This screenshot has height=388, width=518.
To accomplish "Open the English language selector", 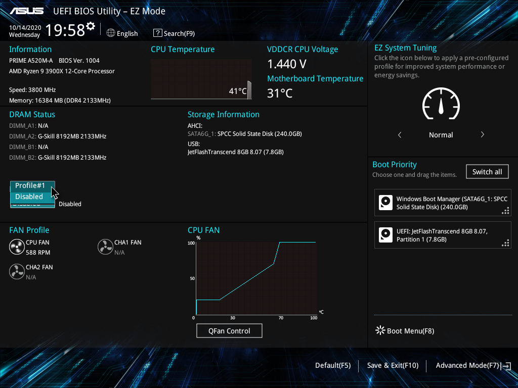I will pos(122,33).
